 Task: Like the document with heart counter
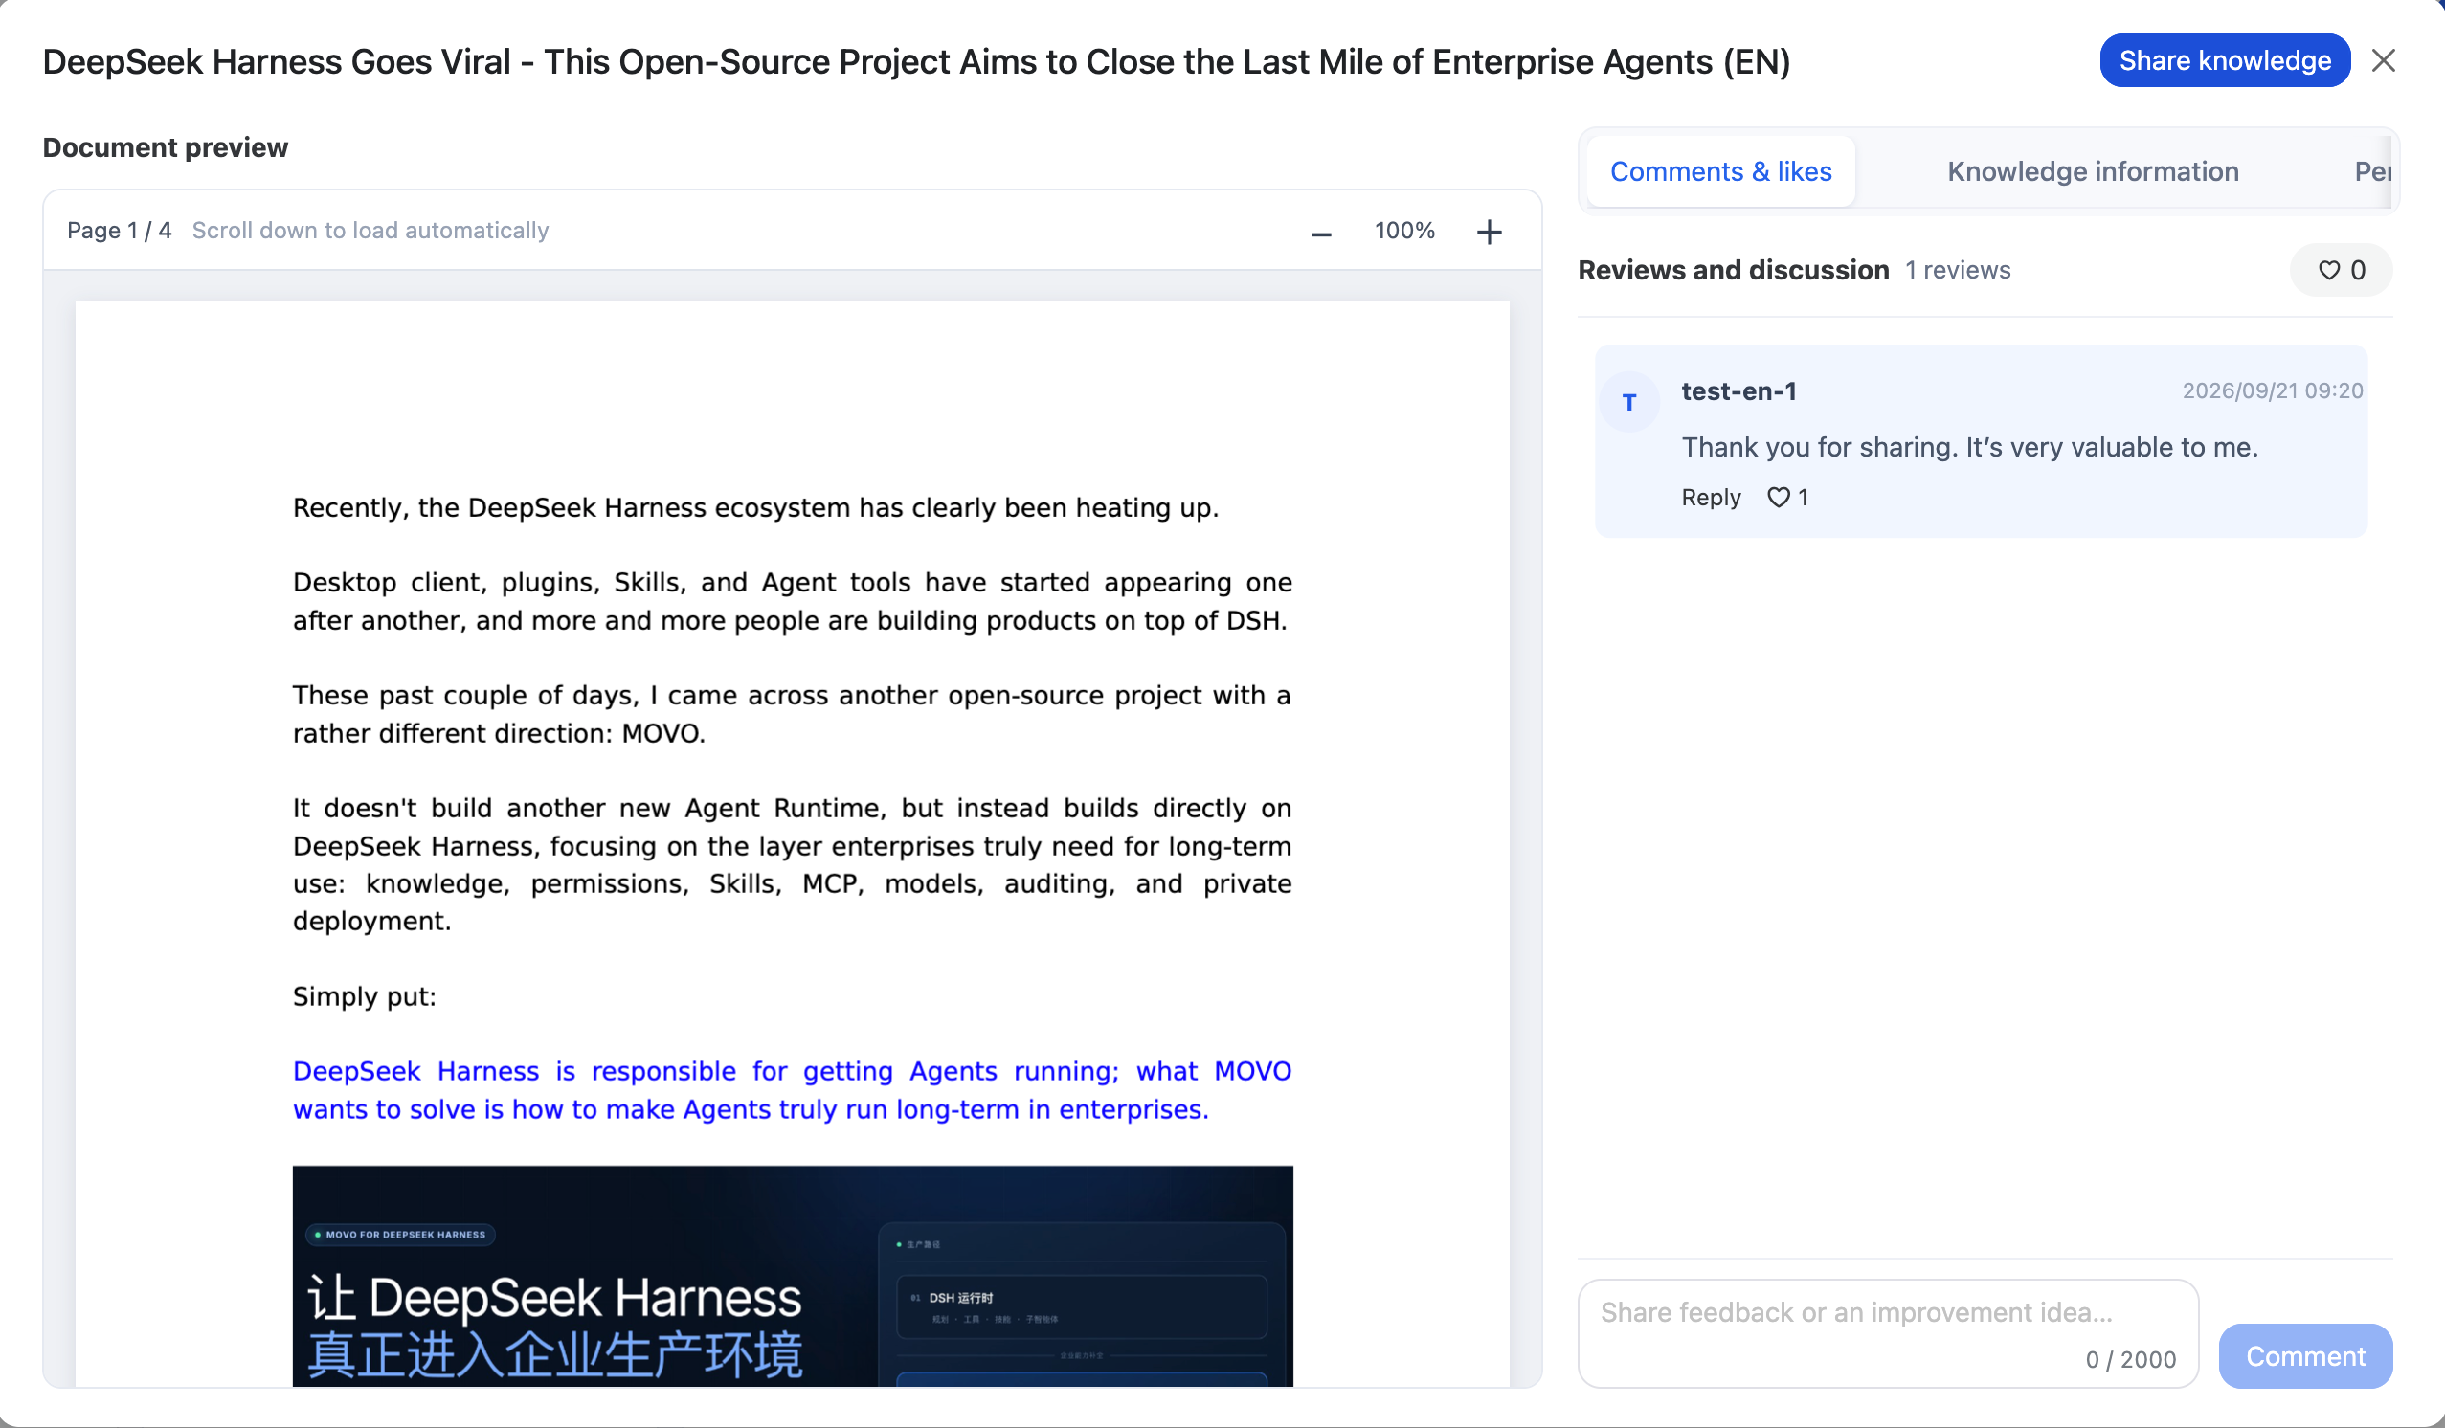coord(2341,270)
